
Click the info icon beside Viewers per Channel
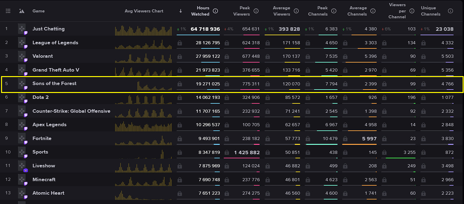(412, 11)
